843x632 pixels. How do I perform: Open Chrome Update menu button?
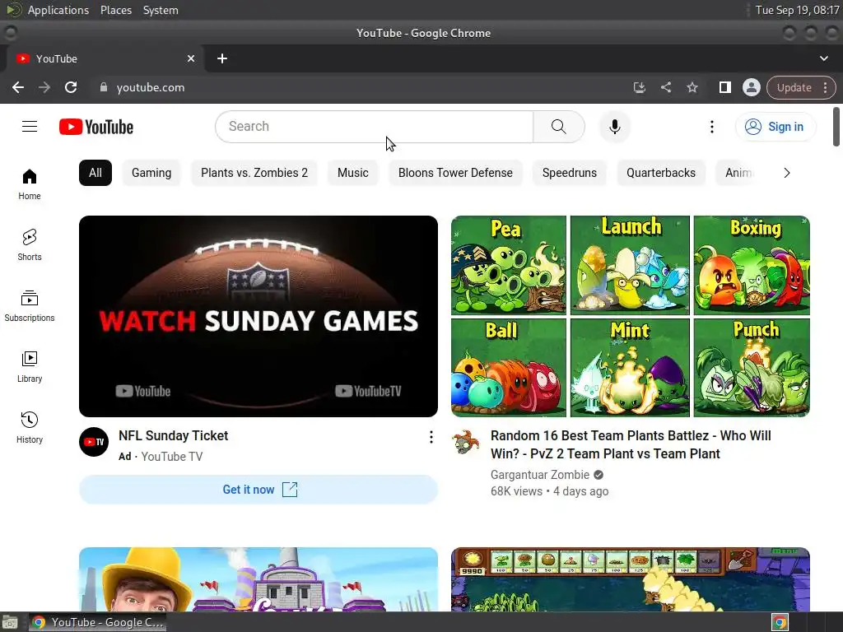[x=801, y=87]
